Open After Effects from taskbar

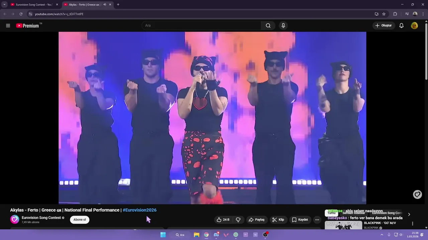coord(255,235)
